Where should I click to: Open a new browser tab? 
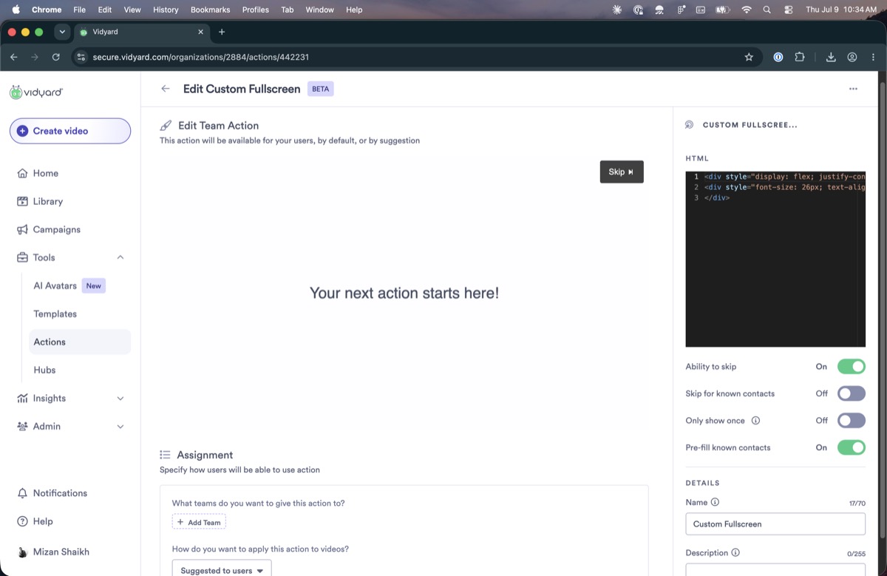click(222, 32)
